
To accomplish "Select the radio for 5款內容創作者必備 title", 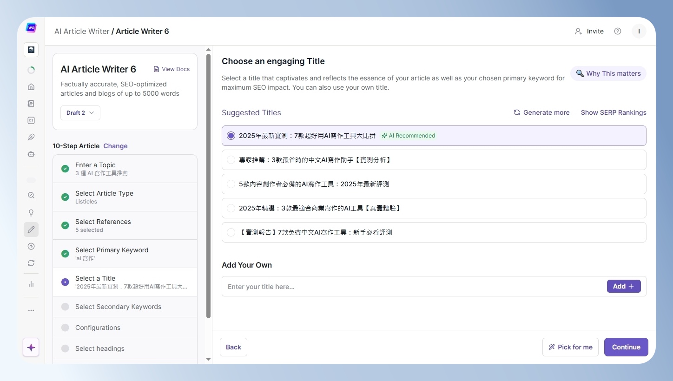I will tap(231, 184).
